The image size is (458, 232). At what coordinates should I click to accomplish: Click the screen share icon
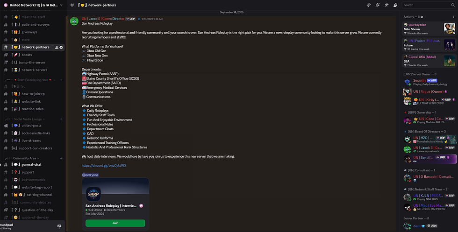coord(59,226)
